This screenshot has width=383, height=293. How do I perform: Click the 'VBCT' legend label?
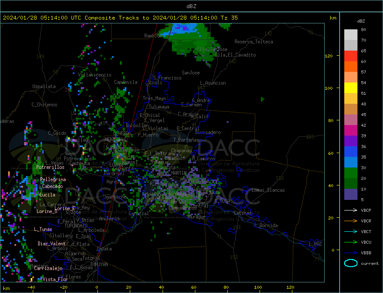pos(366,231)
